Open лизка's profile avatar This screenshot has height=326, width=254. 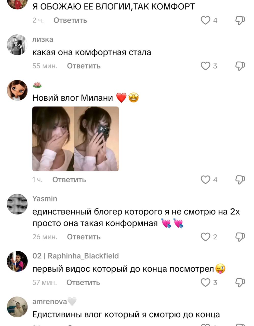point(17,45)
